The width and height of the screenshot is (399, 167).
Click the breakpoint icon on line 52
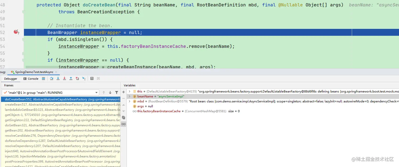[x=16, y=32]
